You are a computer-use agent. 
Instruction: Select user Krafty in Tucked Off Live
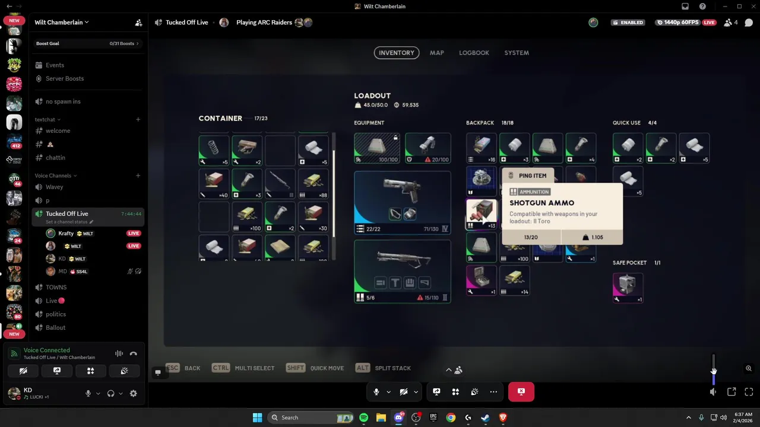[x=94, y=234]
